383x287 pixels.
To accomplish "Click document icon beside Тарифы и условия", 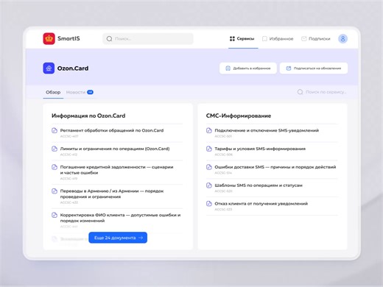I will point(209,149).
